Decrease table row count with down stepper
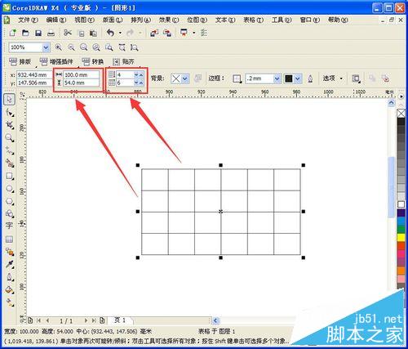This screenshot has width=408, height=349. pyautogui.click(x=136, y=74)
